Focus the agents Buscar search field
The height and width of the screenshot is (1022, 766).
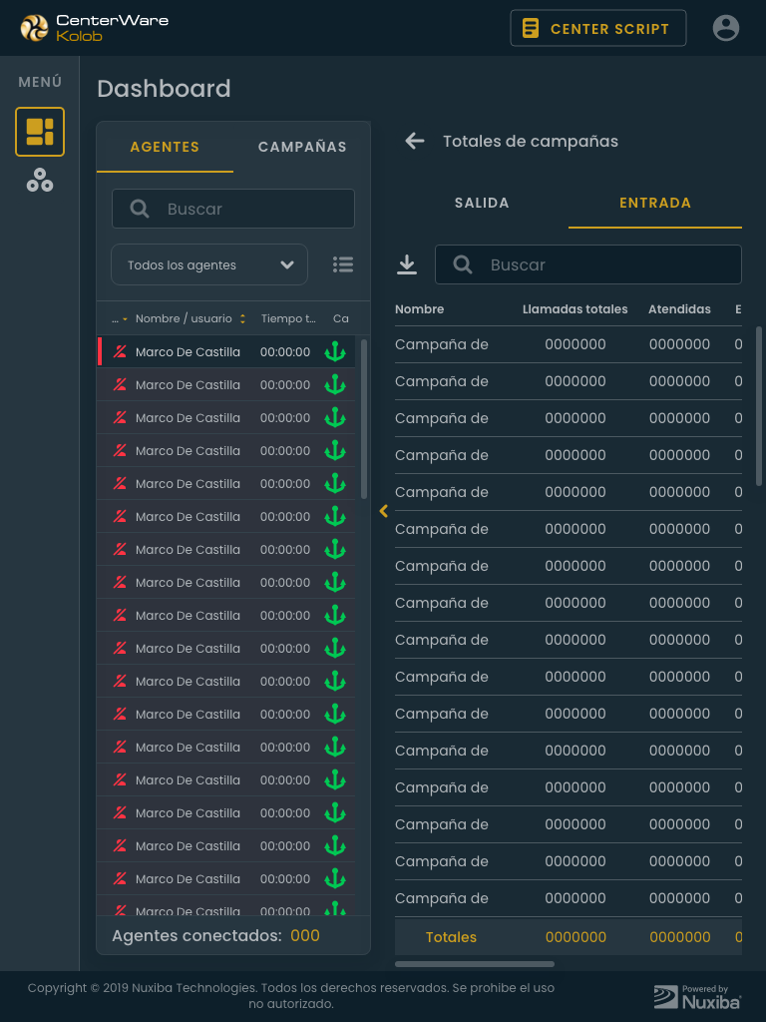point(233,209)
